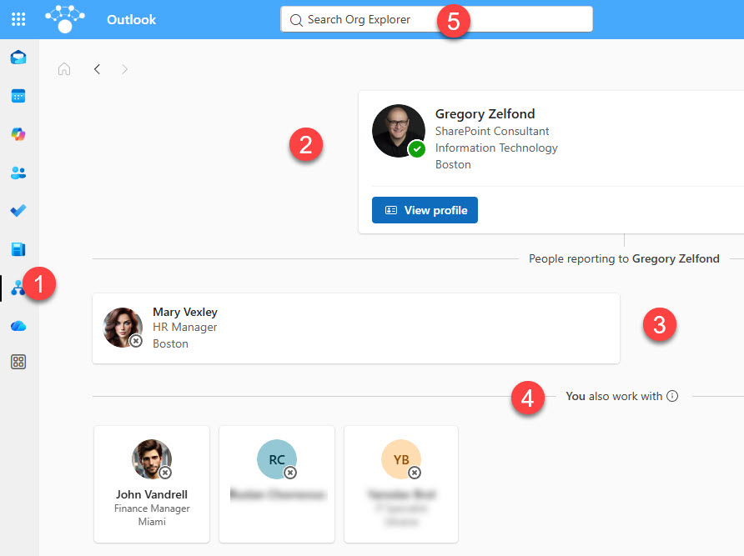Open Calendar from the sidebar
This screenshot has width=744, height=556.
pos(18,96)
